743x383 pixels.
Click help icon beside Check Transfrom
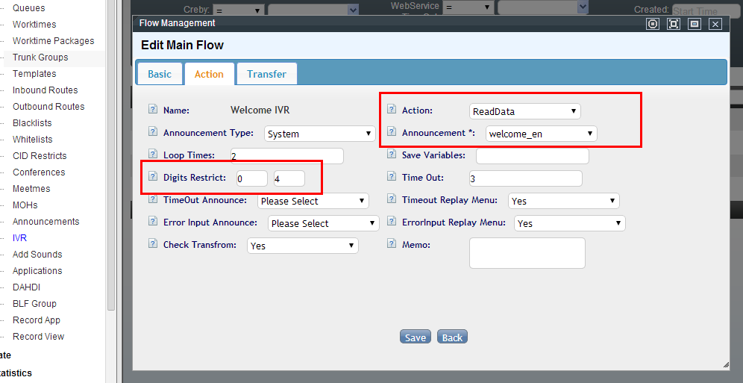(153, 244)
